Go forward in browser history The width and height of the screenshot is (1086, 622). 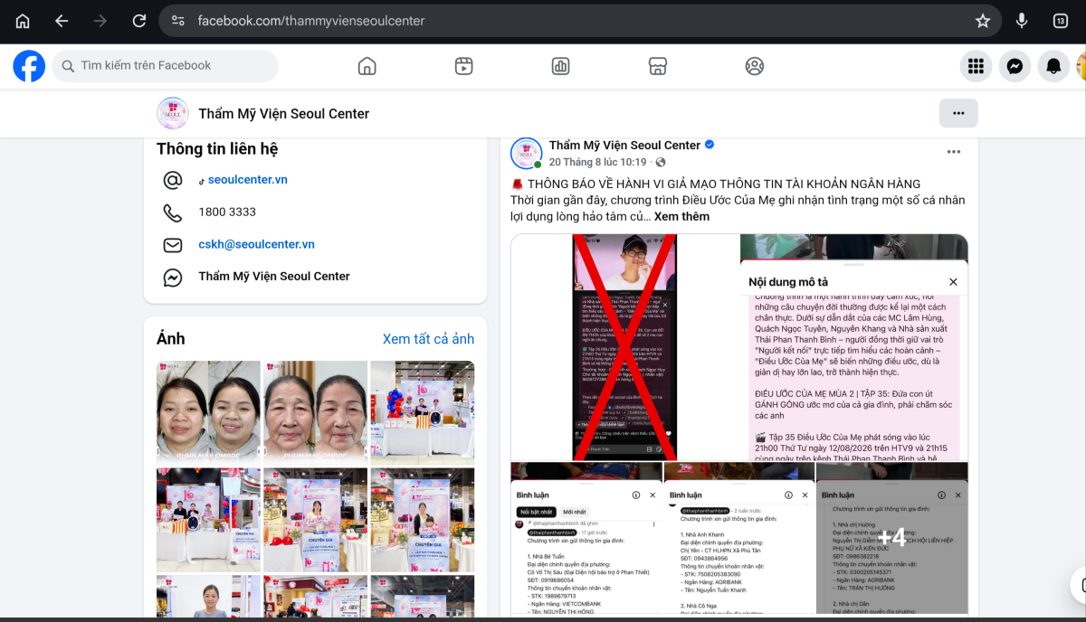click(x=100, y=21)
